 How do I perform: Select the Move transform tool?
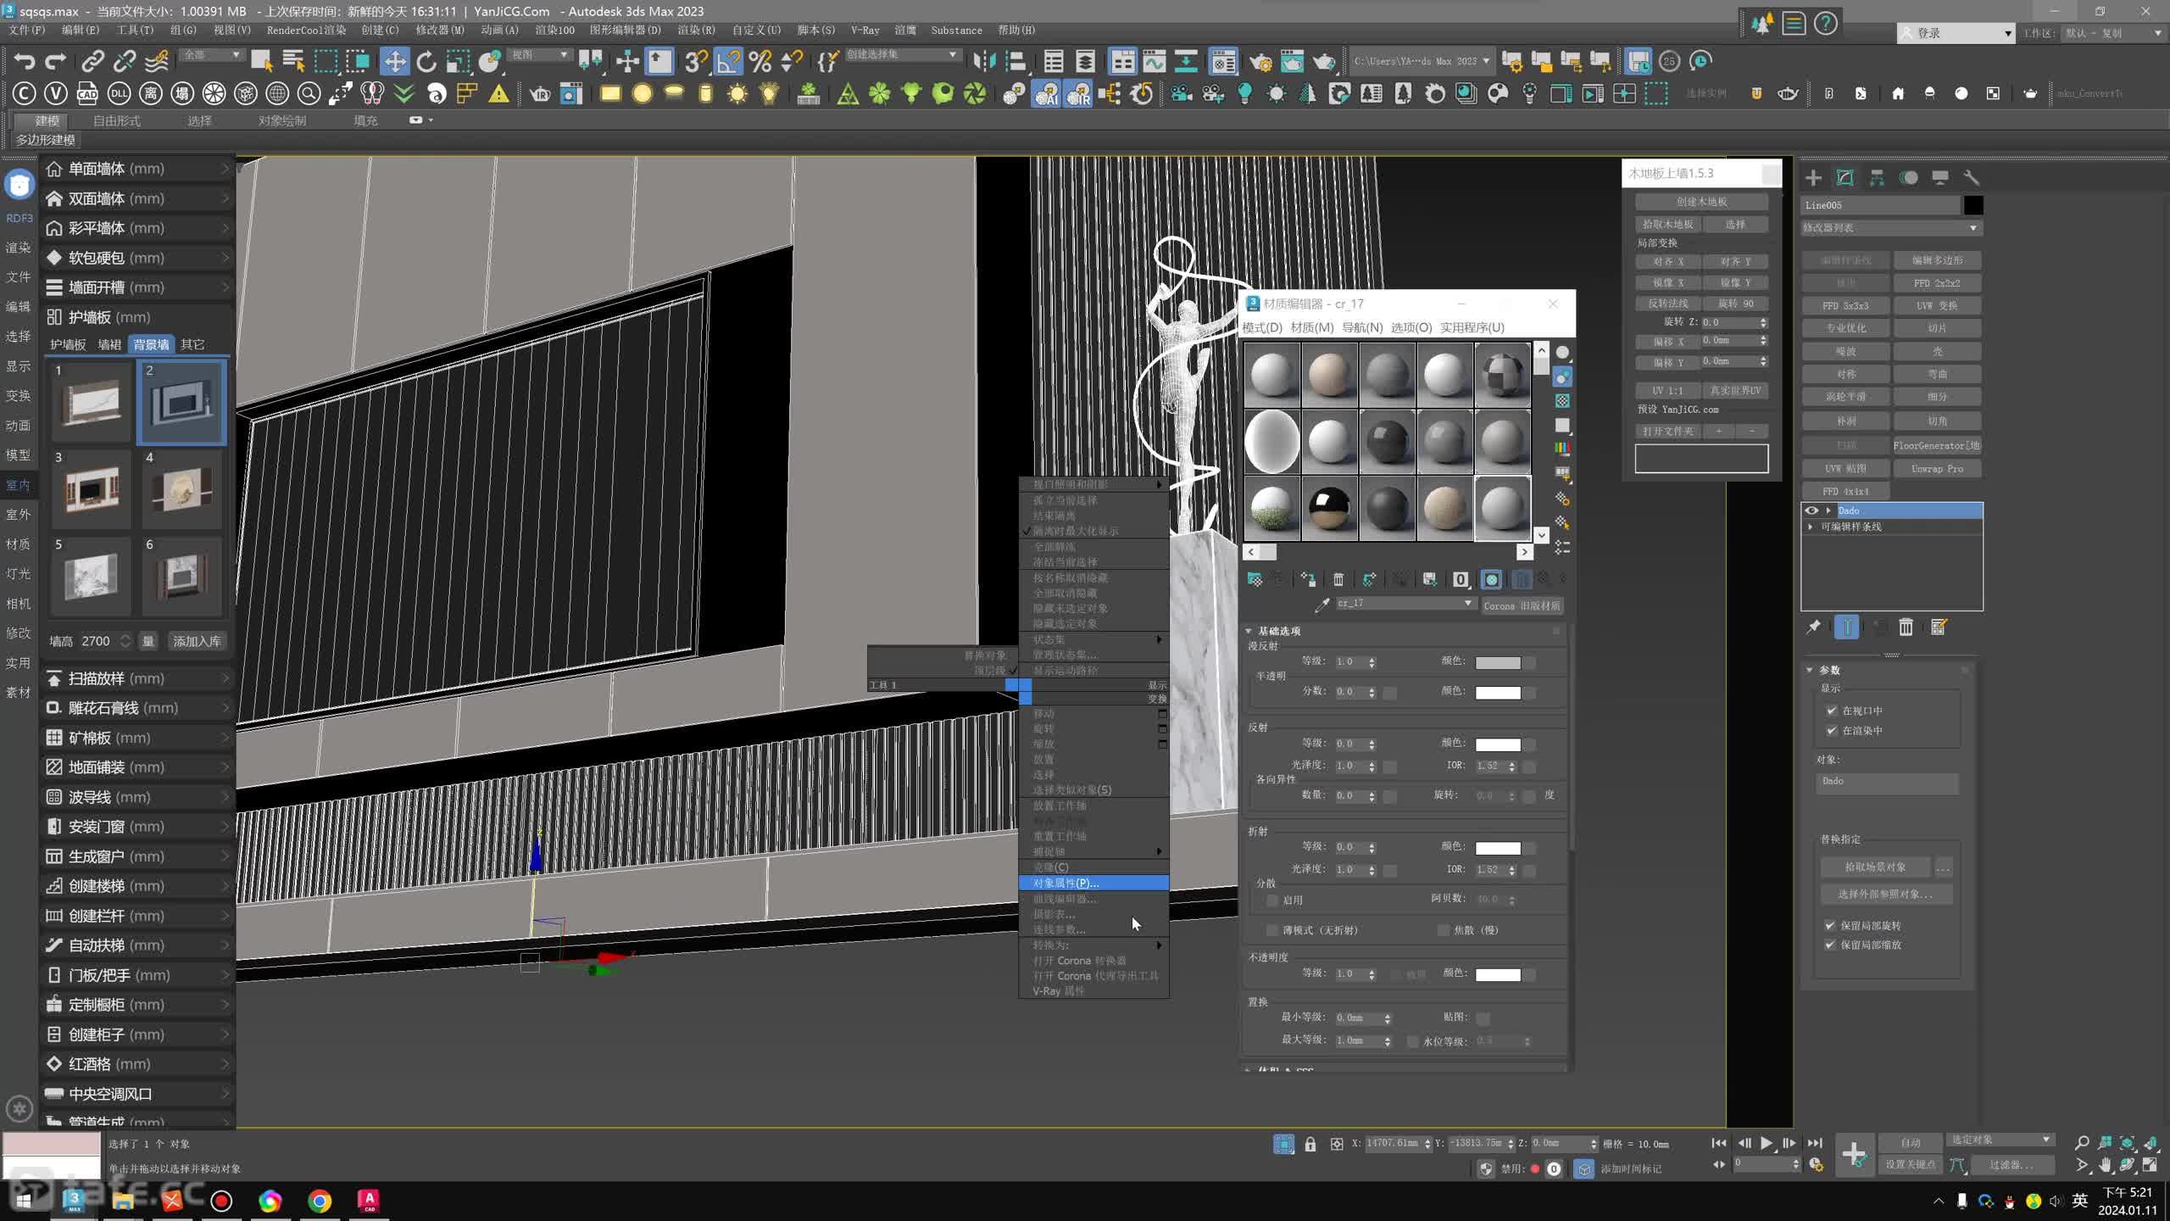tap(394, 61)
